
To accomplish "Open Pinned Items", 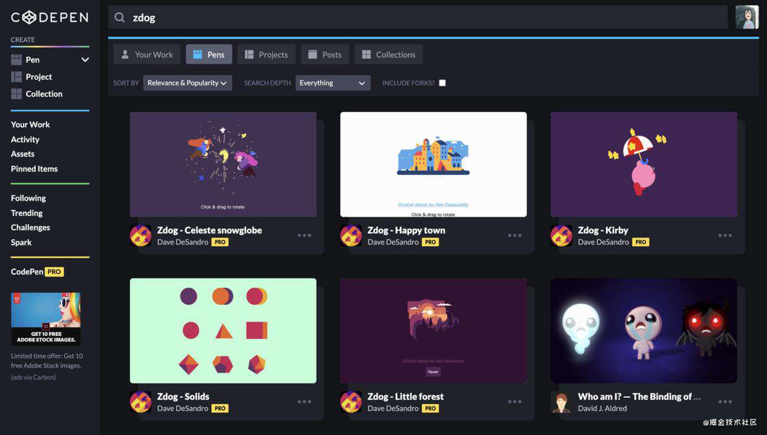I will (34, 168).
